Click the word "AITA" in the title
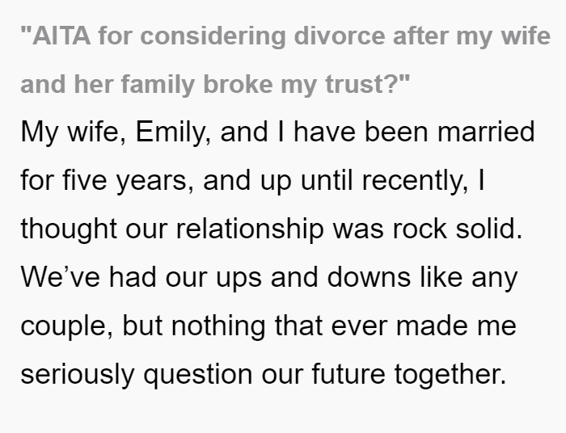The height and width of the screenshot is (433, 566). (x=61, y=36)
